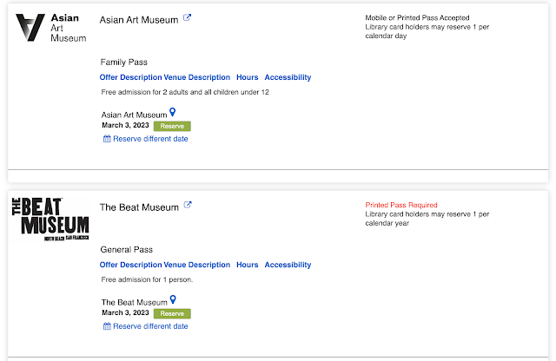Screen dimensions: 556x361
Task: Reserve The Beat Museum General Pass
Action: [172, 313]
